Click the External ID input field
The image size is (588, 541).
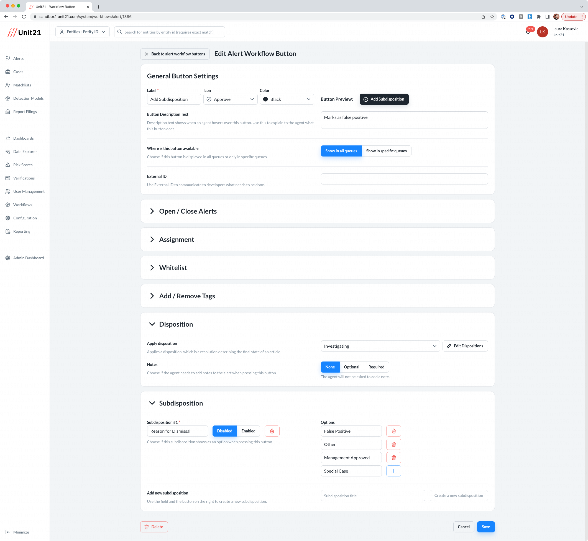404,179
